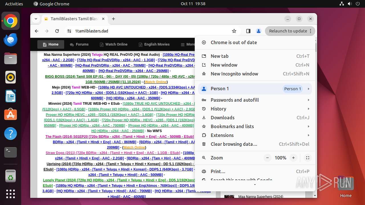Go forward with the forward arrow

pos(47,31)
